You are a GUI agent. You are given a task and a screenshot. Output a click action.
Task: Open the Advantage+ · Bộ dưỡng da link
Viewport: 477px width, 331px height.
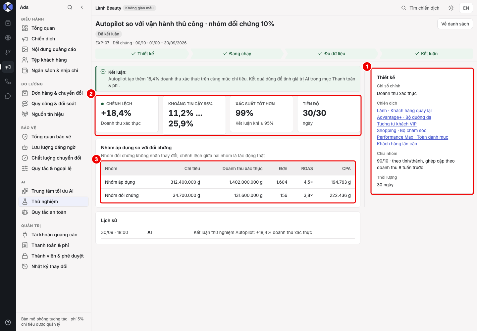pos(404,117)
